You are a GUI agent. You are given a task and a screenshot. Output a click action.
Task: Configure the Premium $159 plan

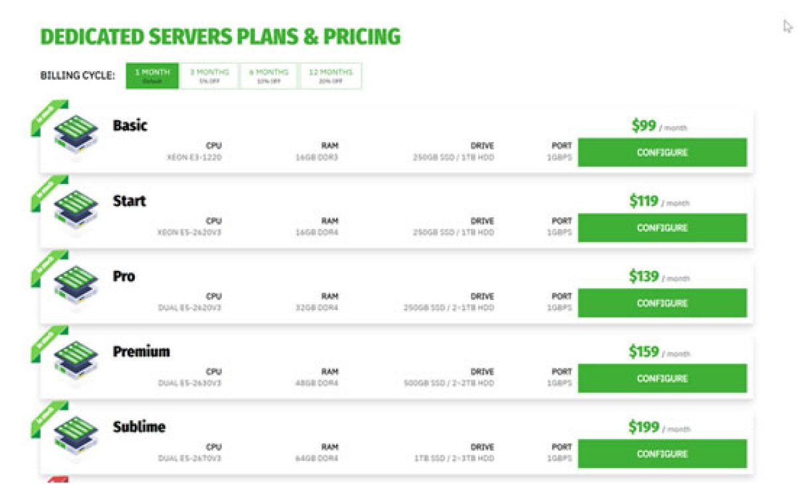pos(662,378)
